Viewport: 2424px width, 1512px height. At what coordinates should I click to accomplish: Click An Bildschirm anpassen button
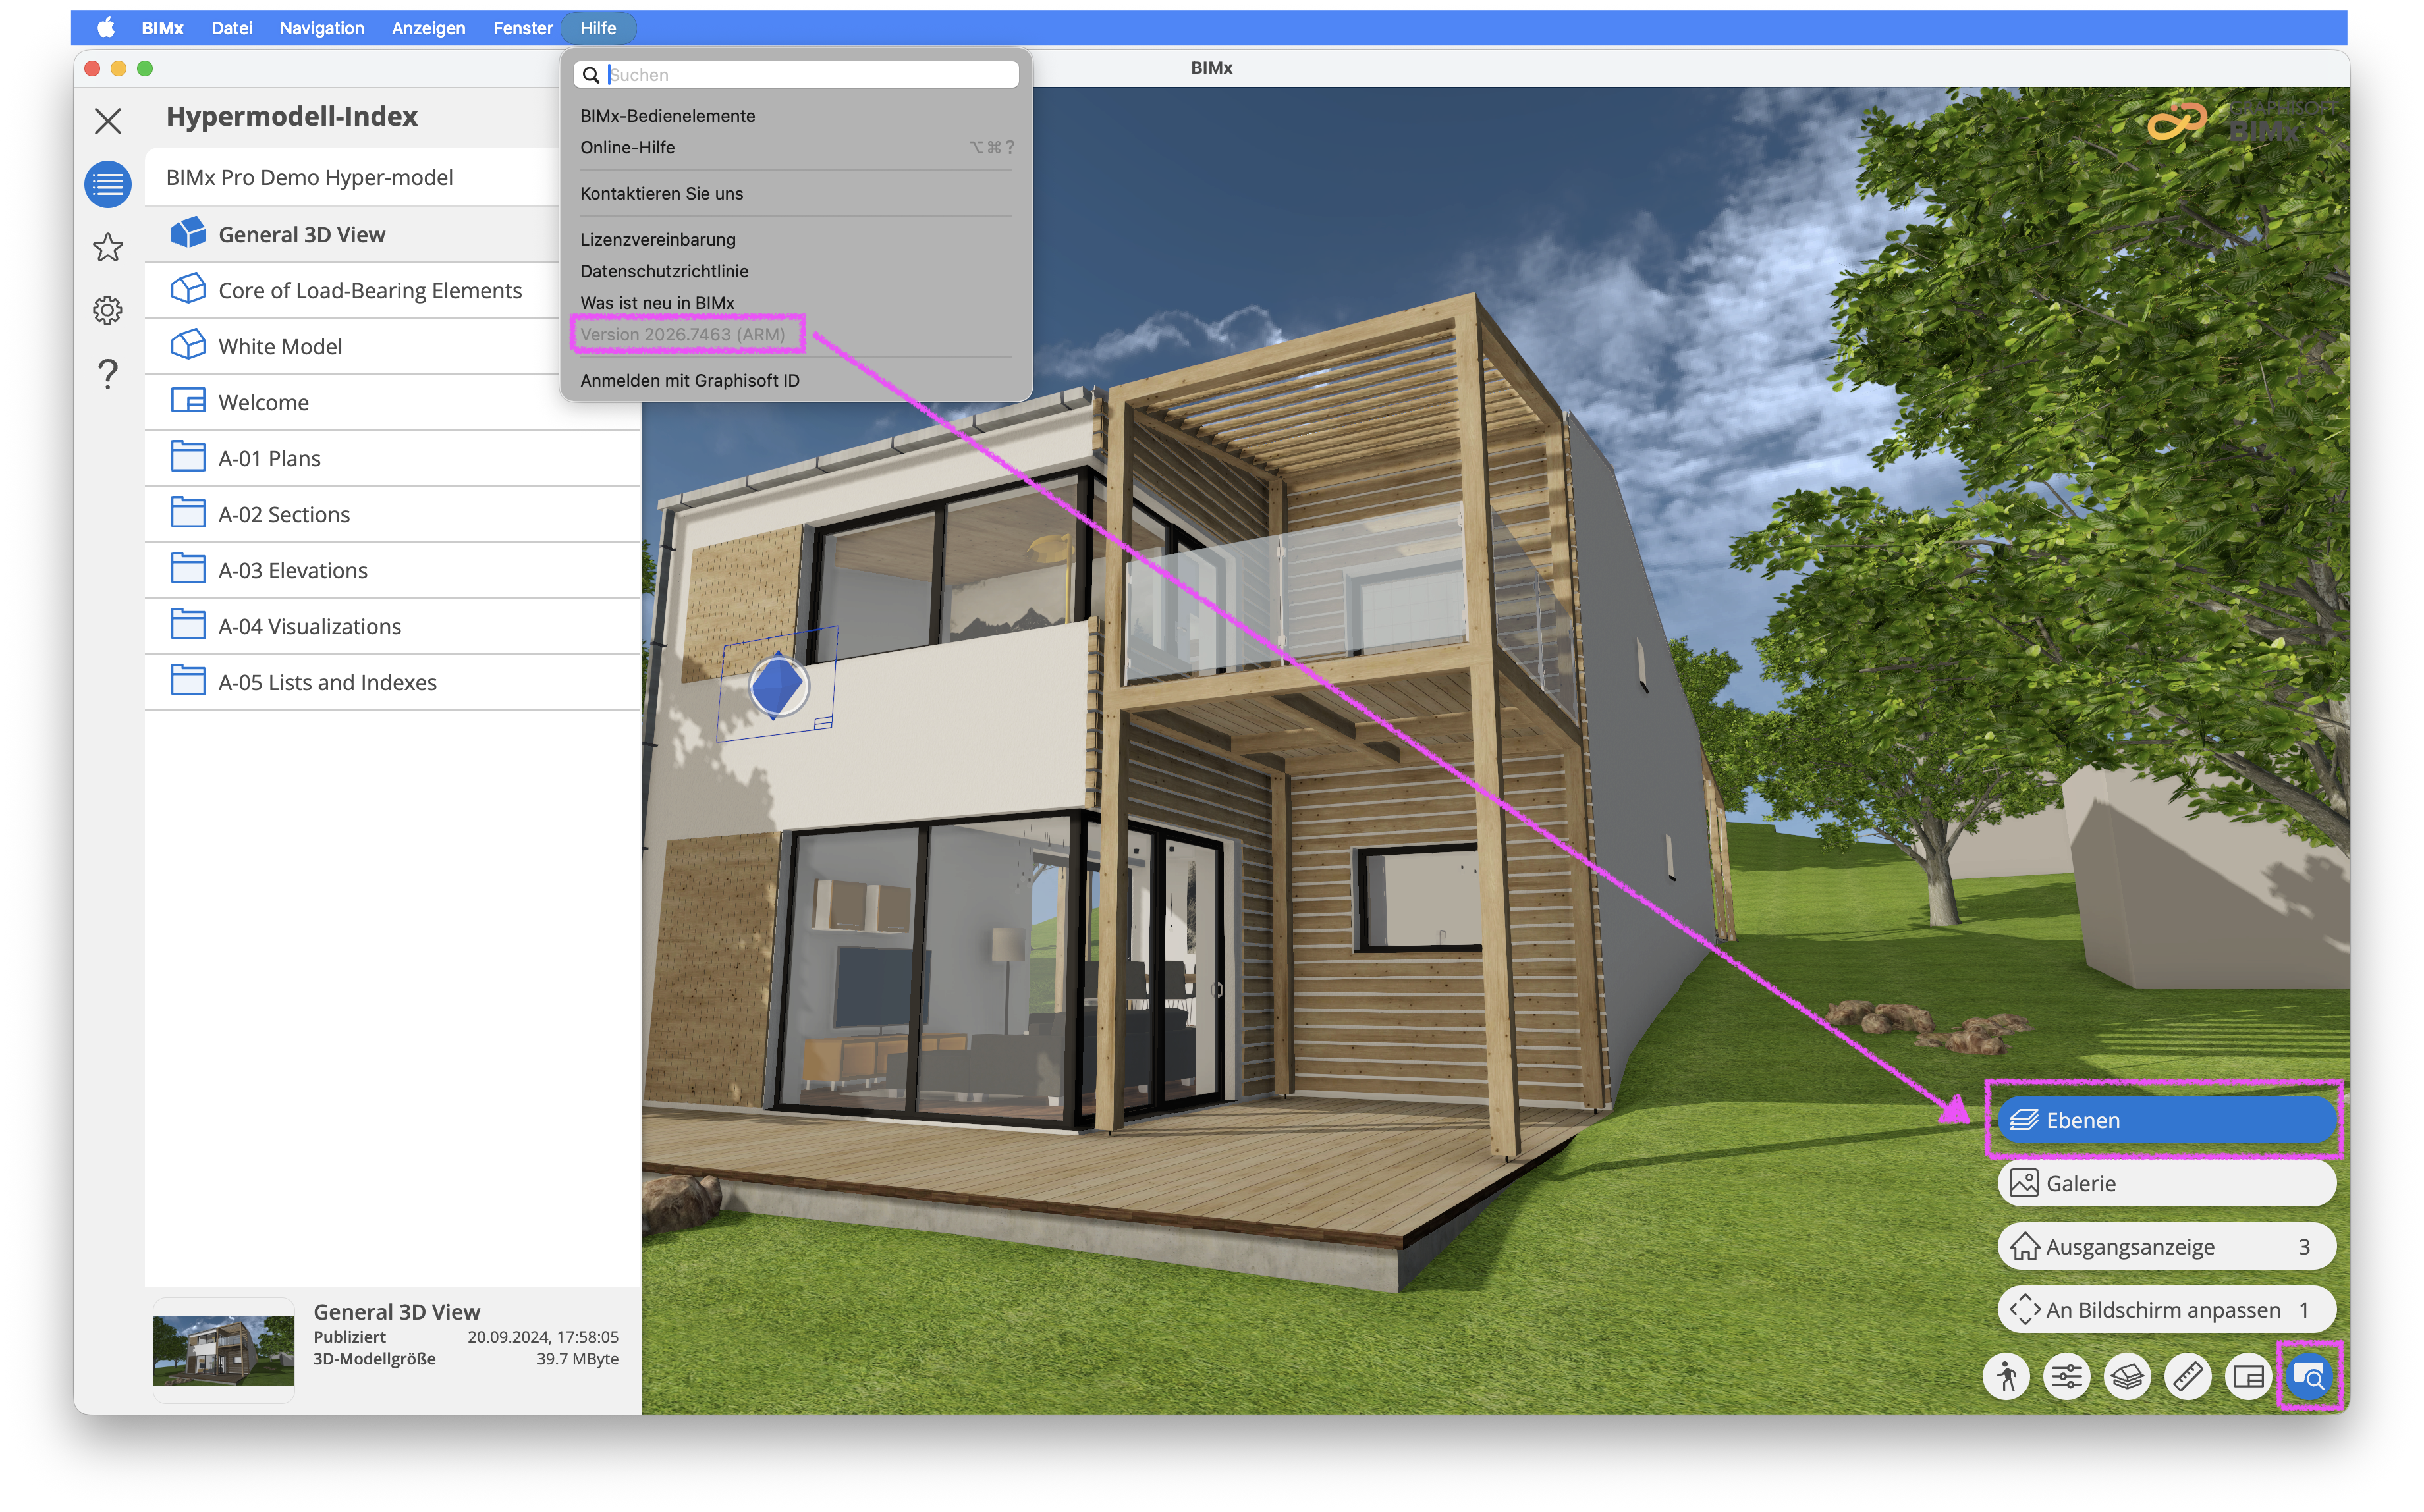[x=2166, y=1309]
